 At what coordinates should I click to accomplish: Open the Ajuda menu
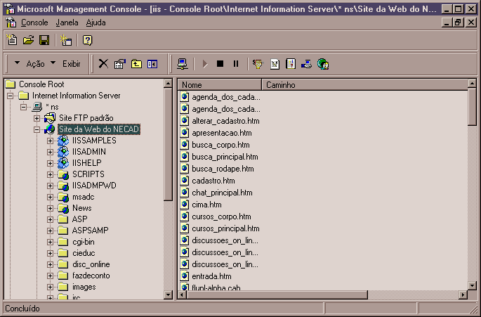[x=96, y=22]
